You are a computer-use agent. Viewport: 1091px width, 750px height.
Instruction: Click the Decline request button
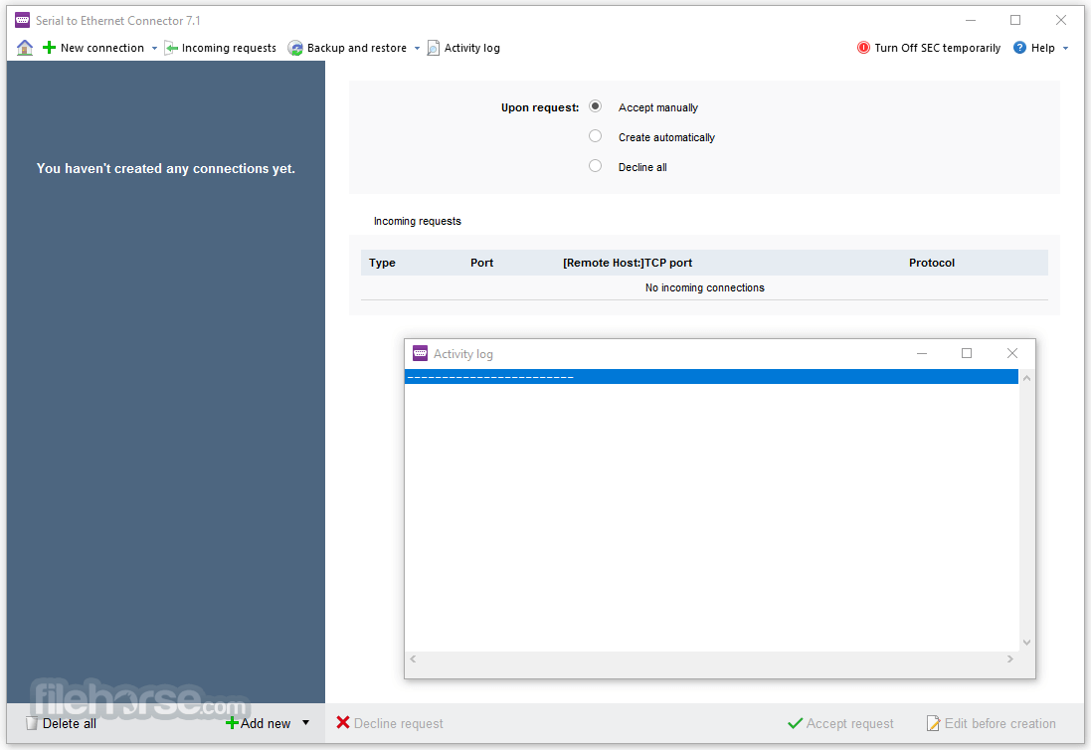point(390,723)
